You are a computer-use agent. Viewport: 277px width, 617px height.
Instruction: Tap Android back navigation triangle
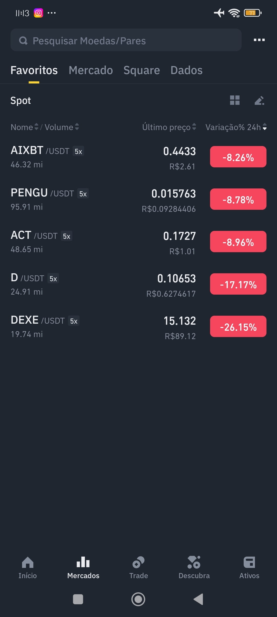click(x=199, y=599)
